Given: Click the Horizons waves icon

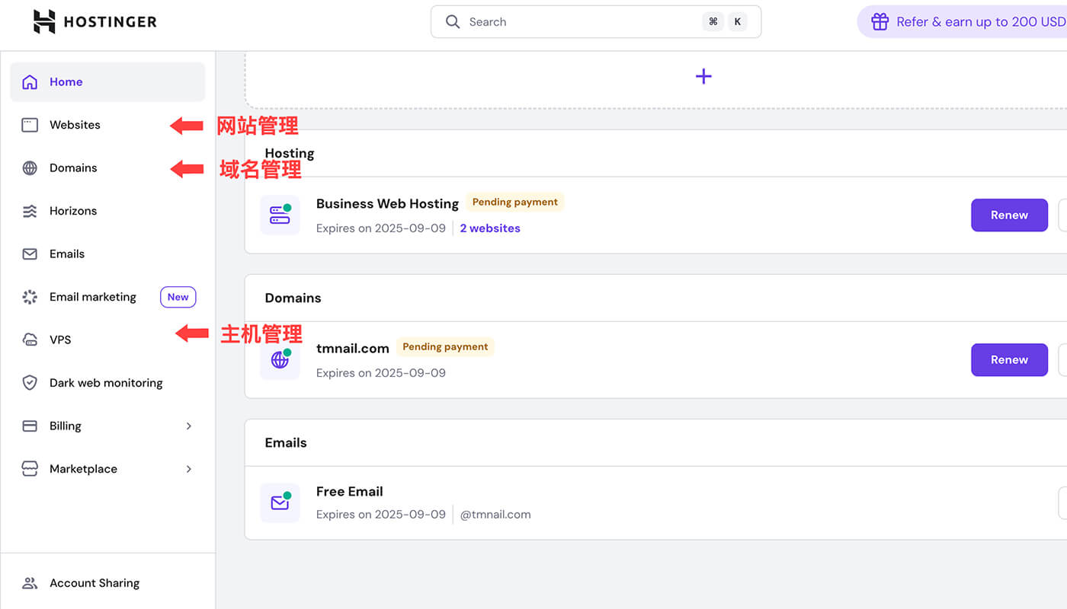Looking at the screenshot, I should [x=30, y=211].
